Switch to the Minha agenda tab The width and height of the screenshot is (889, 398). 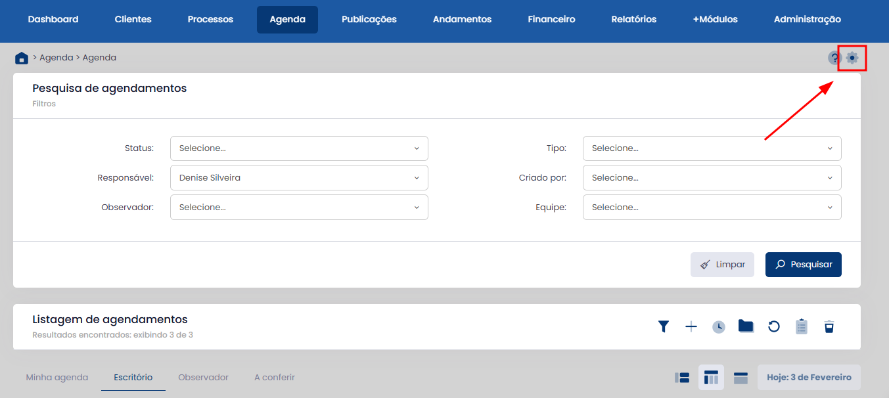57,378
